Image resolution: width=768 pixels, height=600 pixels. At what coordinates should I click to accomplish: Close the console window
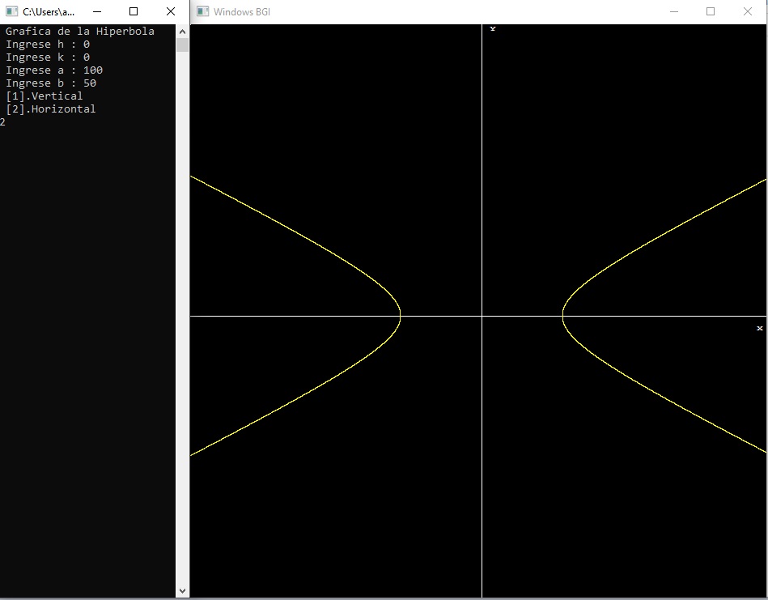[171, 11]
